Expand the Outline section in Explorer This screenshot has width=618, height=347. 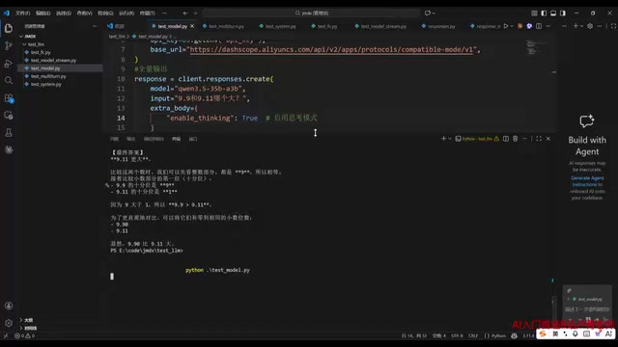pos(28,320)
